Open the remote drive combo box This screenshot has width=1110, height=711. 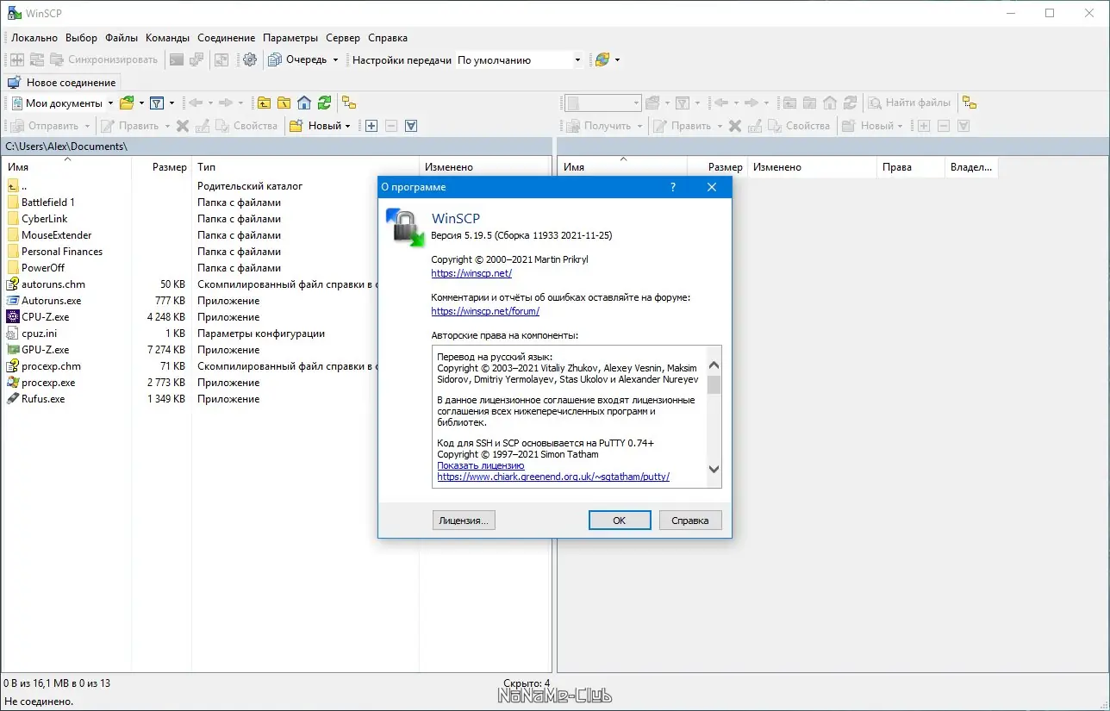click(x=603, y=103)
